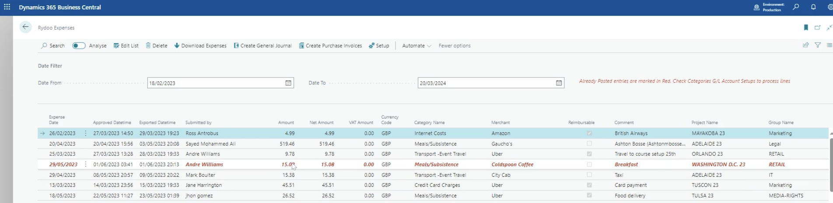Open the notifications bell
This screenshot has height=203, width=833.
point(813,7)
